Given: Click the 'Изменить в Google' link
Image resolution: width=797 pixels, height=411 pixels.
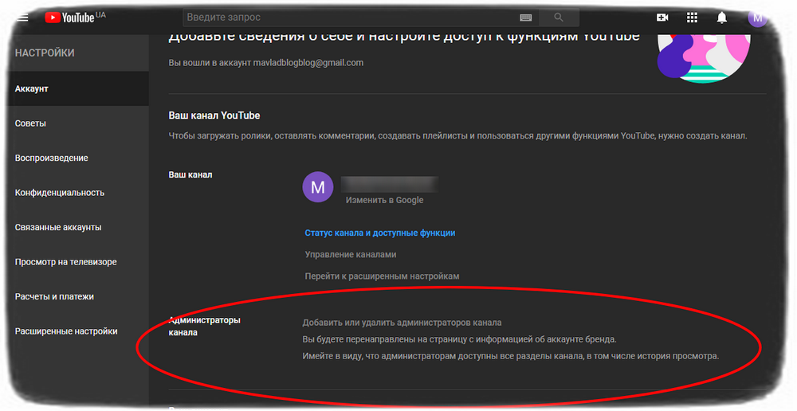Looking at the screenshot, I should pyautogui.click(x=384, y=200).
